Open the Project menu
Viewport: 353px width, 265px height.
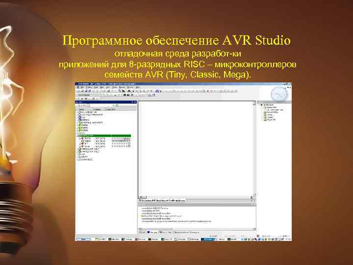(x=89, y=87)
